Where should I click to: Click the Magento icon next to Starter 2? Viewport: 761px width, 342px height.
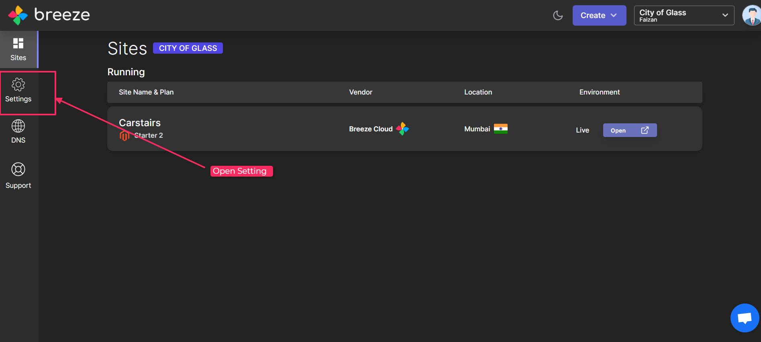tap(124, 136)
